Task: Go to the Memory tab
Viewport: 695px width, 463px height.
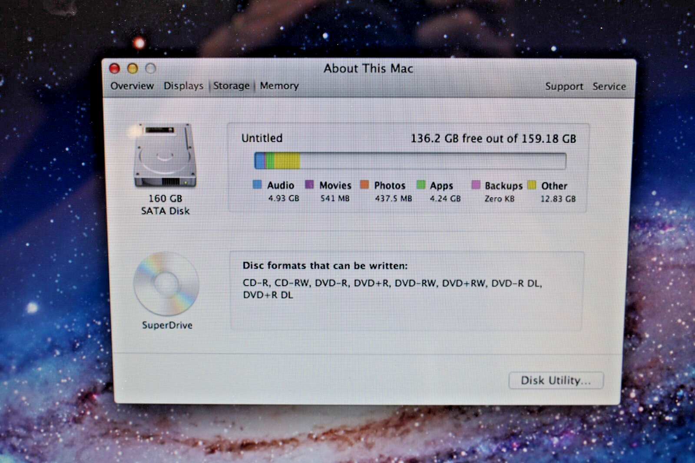Action: pyautogui.click(x=279, y=86)
